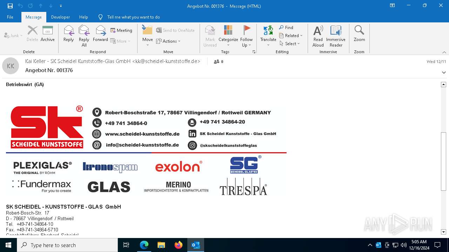This screenshot has height=252, width=449.
Task: Start Read Aloud
Action: 318,36
